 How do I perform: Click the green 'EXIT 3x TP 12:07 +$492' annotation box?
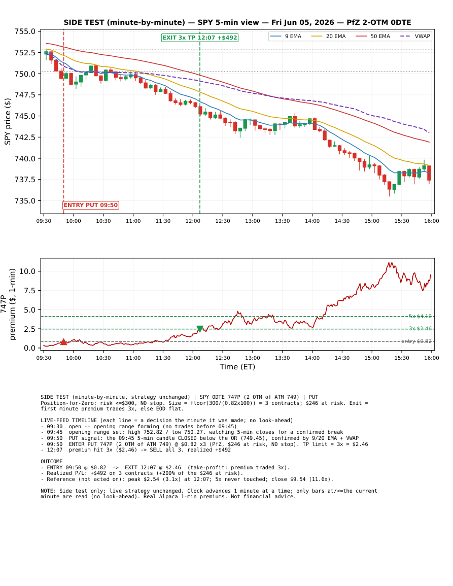(199, 38)
